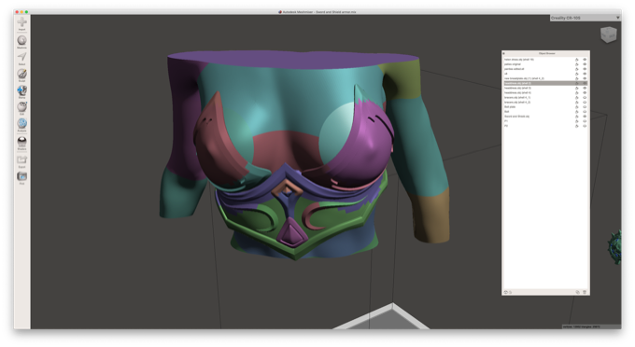635x347 pixels.
Task: Open the Shaders panel
Action: [x=21, y=142]
